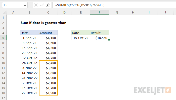The height and width of the screenshot is (100, 176).
Task: Cancel formula entry with X icon
Action: coord(36,5)
